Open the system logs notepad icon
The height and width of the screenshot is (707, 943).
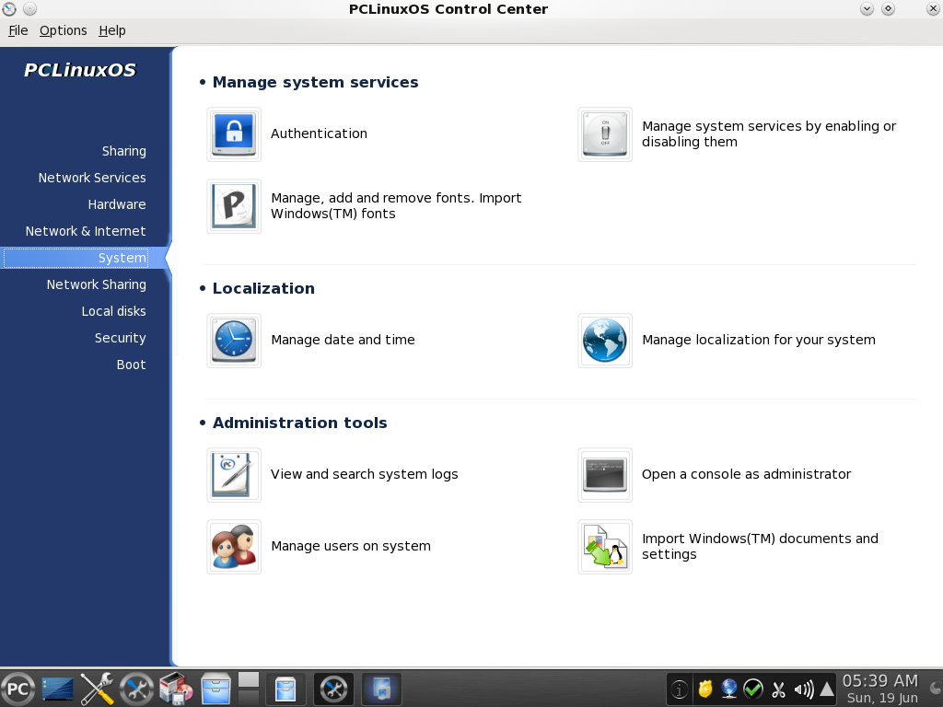(x=234, y=475)
